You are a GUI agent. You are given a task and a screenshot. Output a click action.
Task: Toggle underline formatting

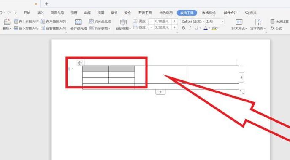(x=196, y=28)
